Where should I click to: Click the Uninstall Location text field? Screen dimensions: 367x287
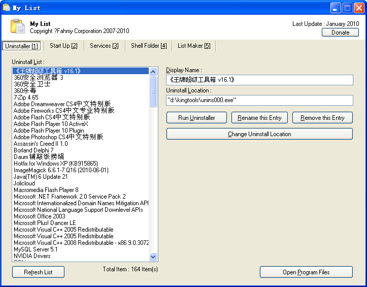(x=259, y=100)
